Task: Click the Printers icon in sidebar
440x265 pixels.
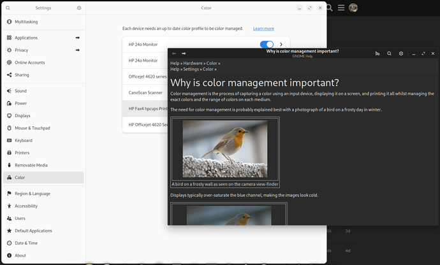Action: 10,152
